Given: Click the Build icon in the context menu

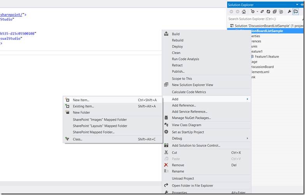Looking at the screenshot, I should pyautogui.click(x=166, y=34).
